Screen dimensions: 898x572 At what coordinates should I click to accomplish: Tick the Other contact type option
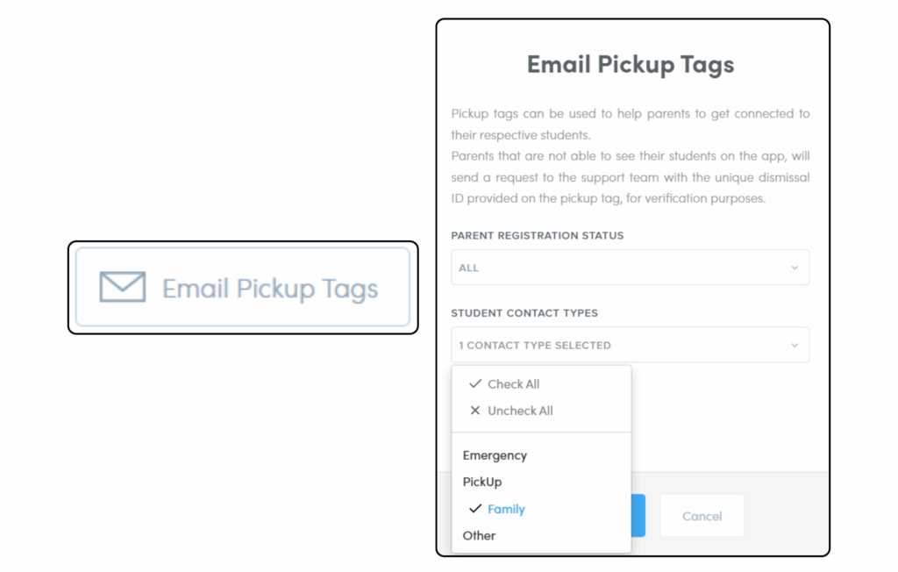click(479, 536)
